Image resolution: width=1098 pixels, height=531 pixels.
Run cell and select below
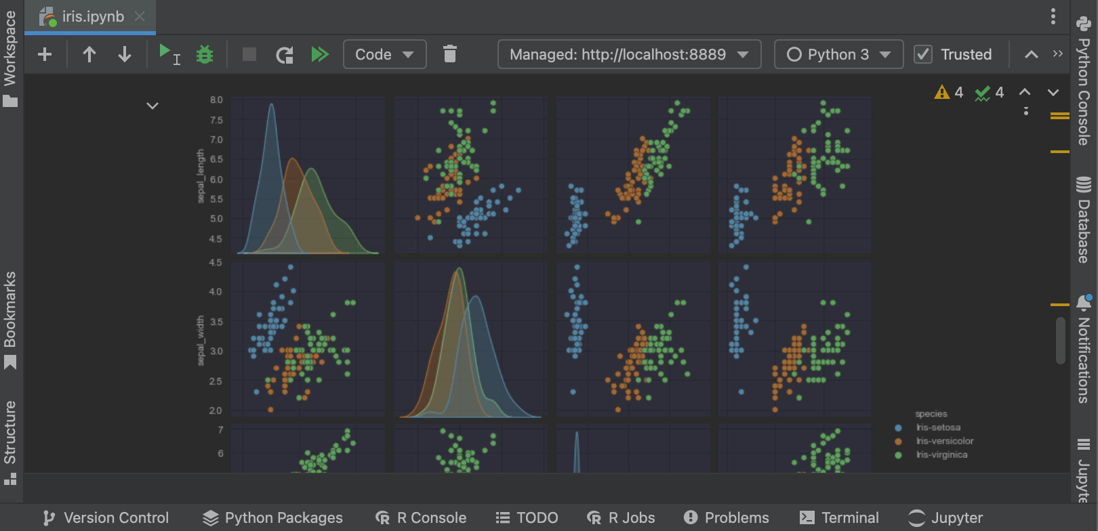tap(169, 54)
